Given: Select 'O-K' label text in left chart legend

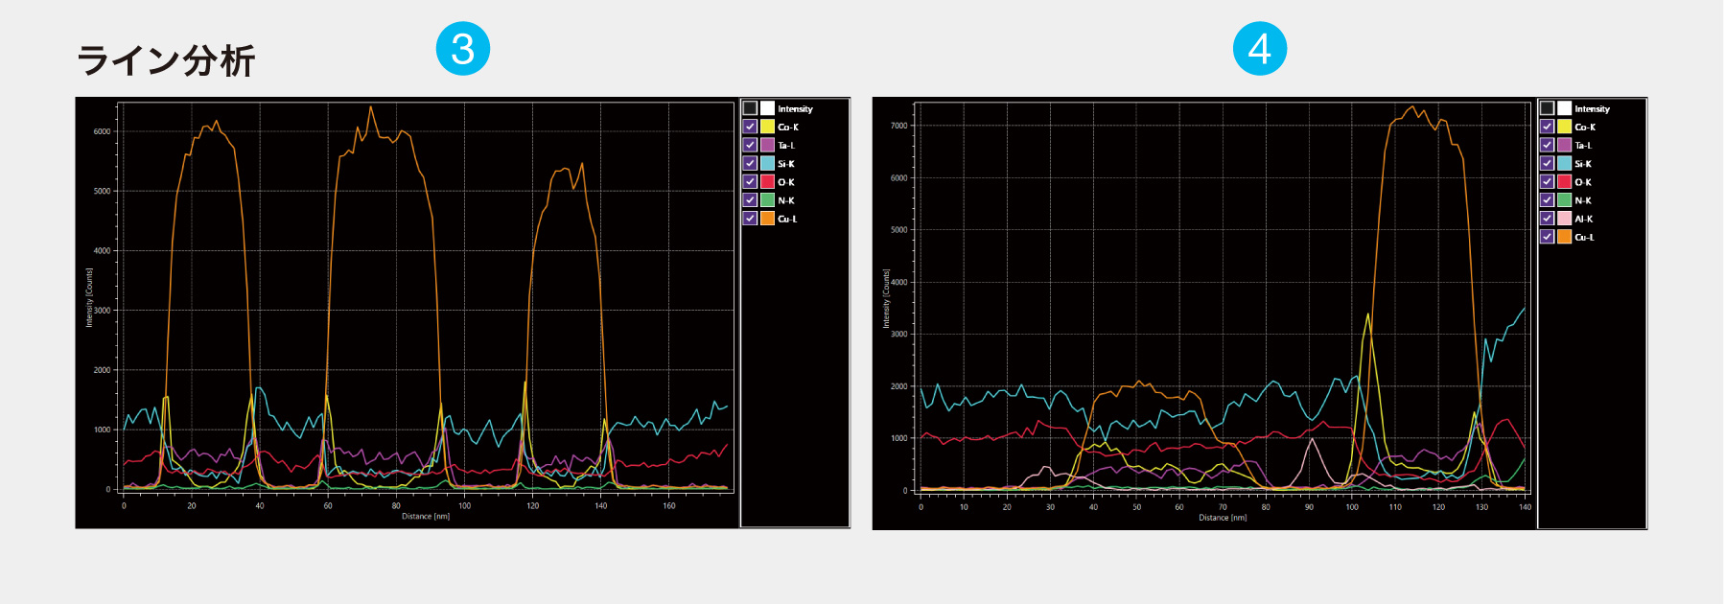Looking at the screenshot, I should click(786, 182).
